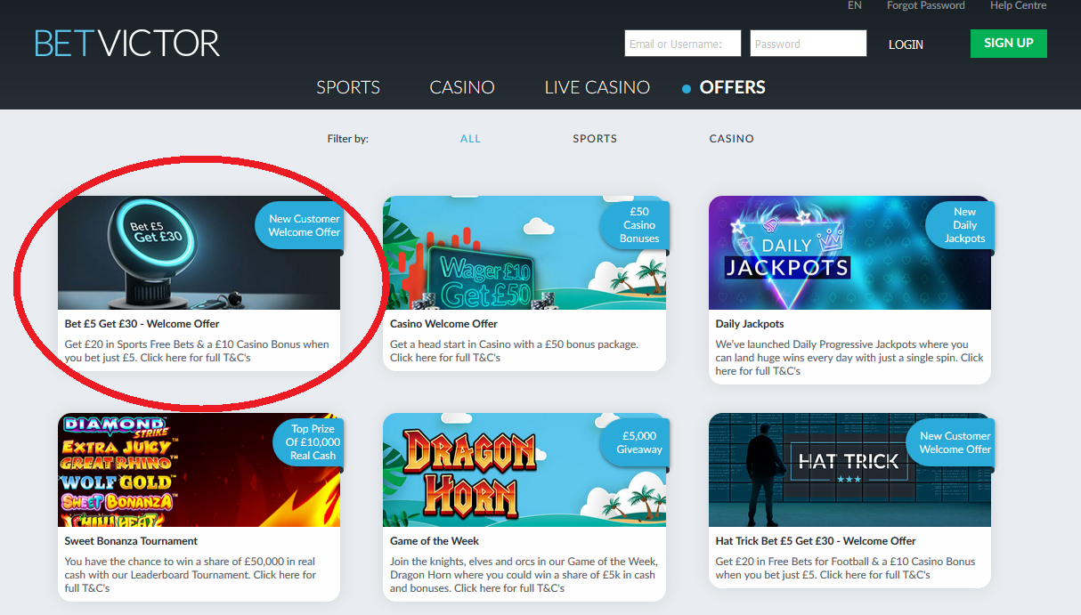The height and width of the screenshot is (615, 1081).
Task: Open Sweet Bonanza Tournament banner image
Action: click(199, 470)
